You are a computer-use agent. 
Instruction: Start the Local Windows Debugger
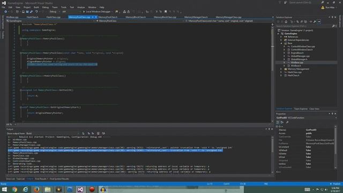96,12
